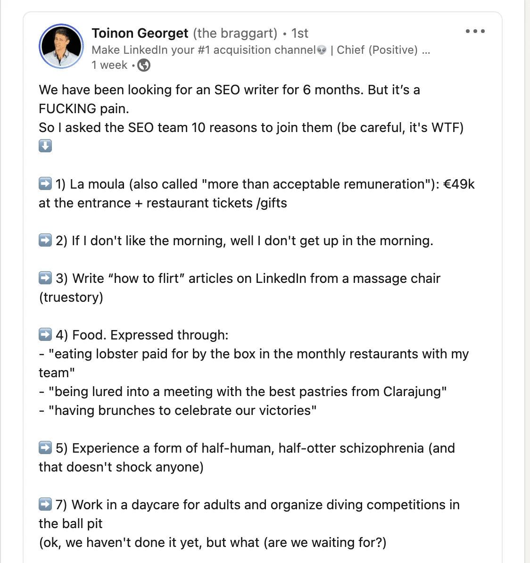Image resolution: width=530 pixels, height=563 pixels.
Task: Click the '1st' connection degree label
Action: (x=299, y=33)
